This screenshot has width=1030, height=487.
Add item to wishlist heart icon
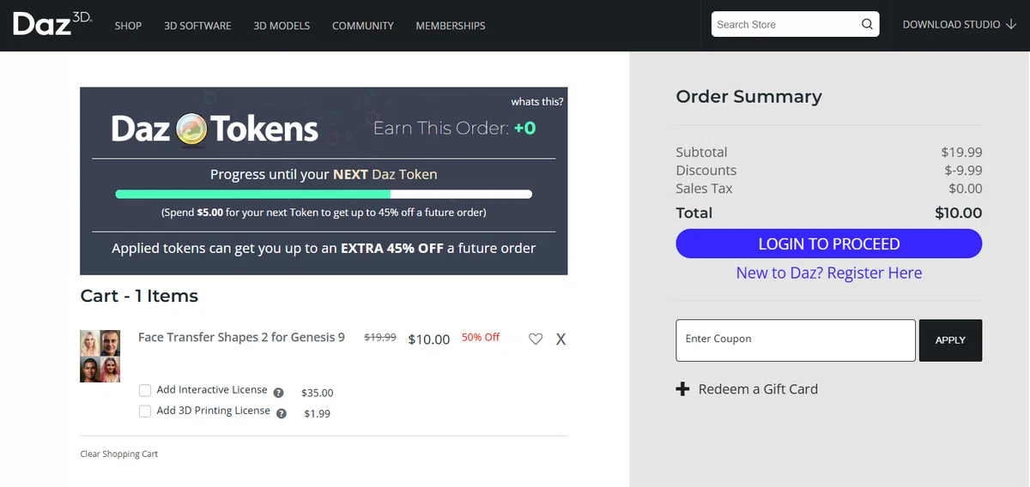(x=536, y=339)
